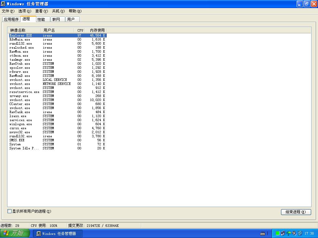Switch to the 性能 tab

(x=43, y=20)
